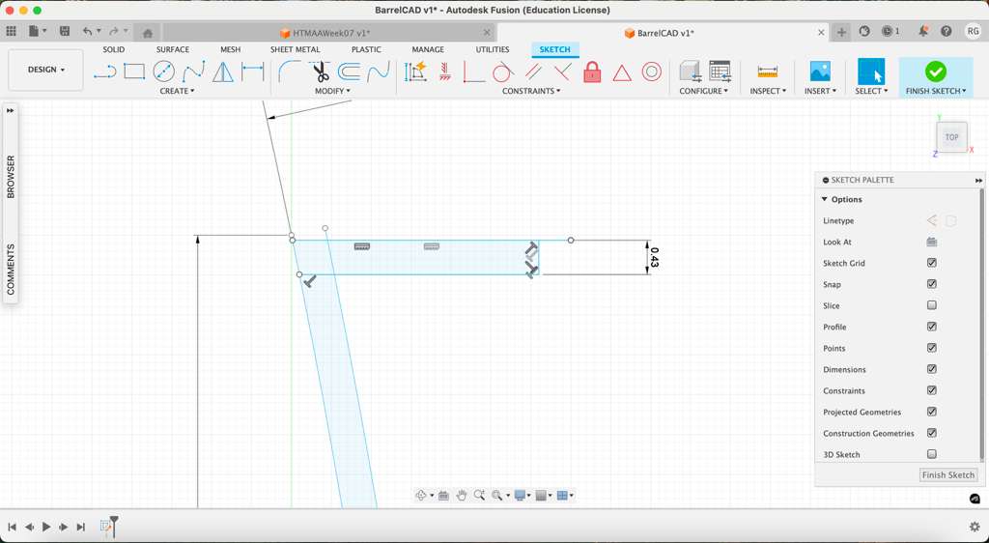Click the Measure tool under Inspect

pos(768,71)
